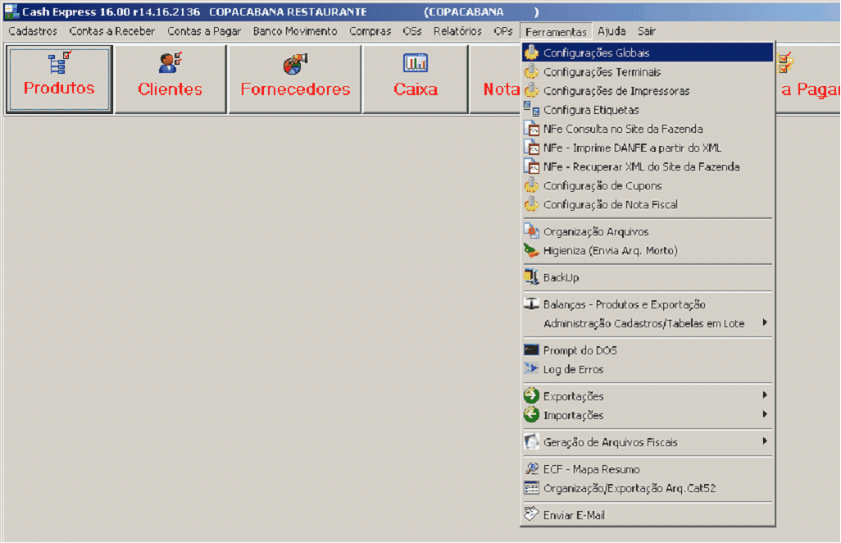Expand the Importações submenu arrow

765,415
